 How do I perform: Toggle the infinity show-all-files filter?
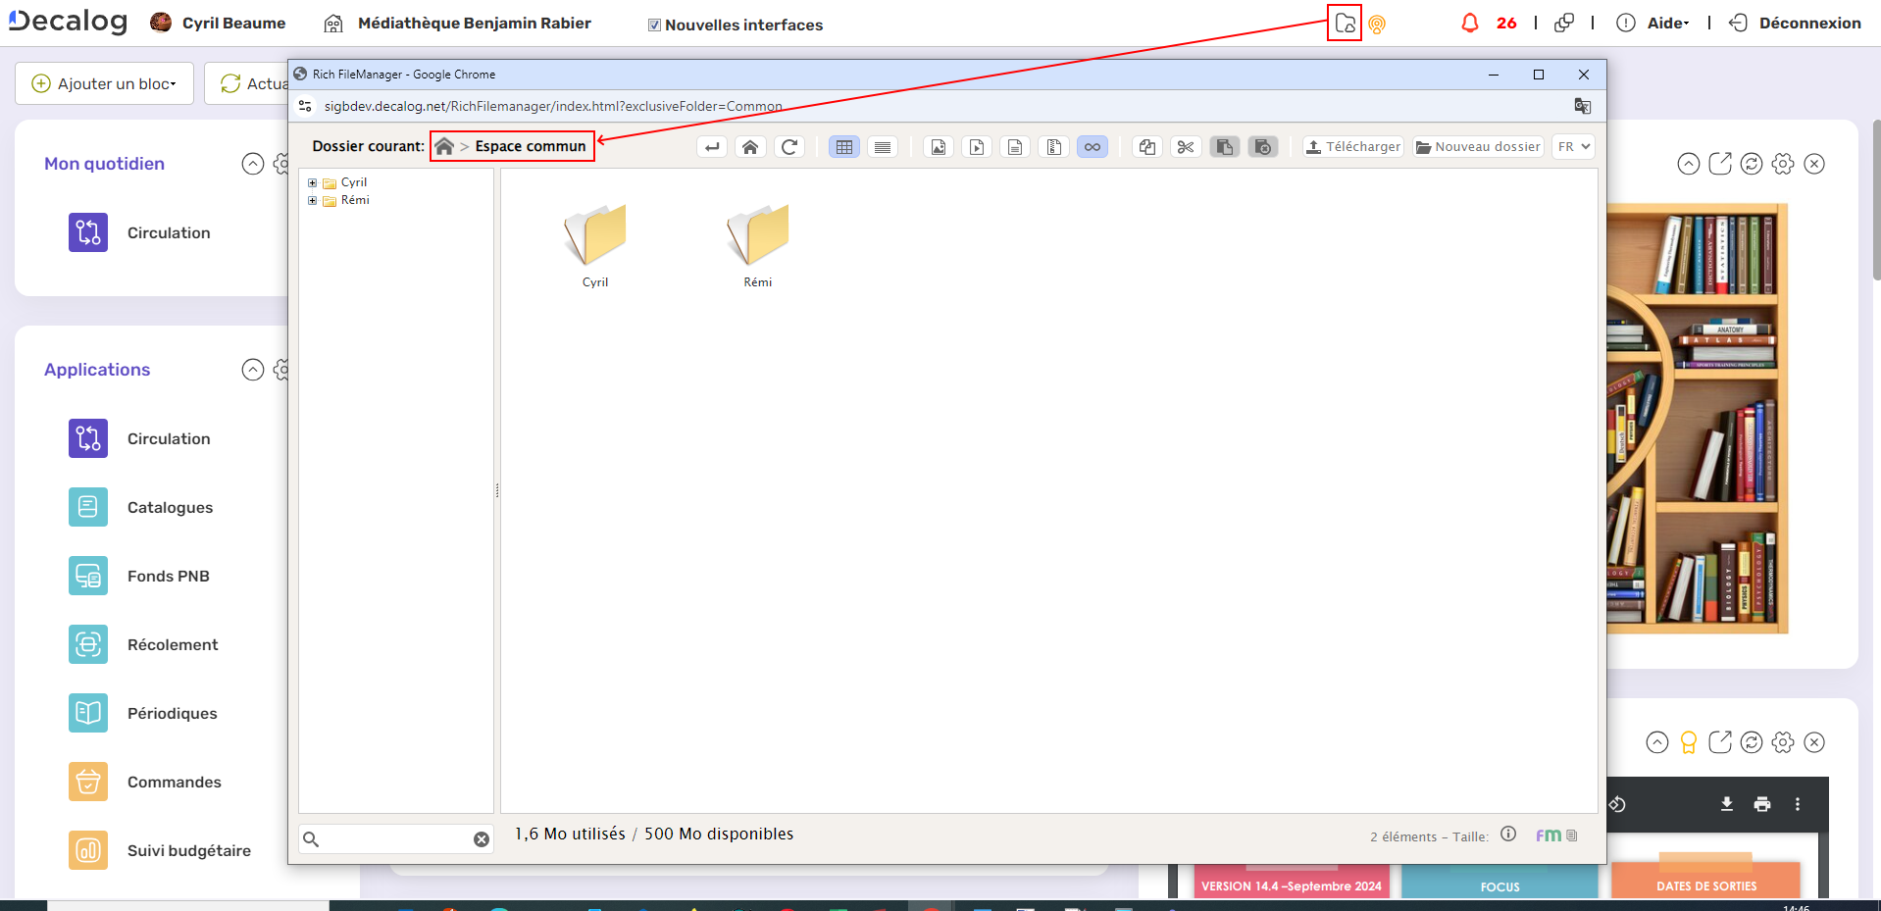1092,147
